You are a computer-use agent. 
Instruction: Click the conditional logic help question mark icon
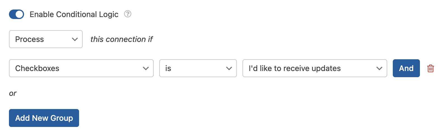click(128, 14)
